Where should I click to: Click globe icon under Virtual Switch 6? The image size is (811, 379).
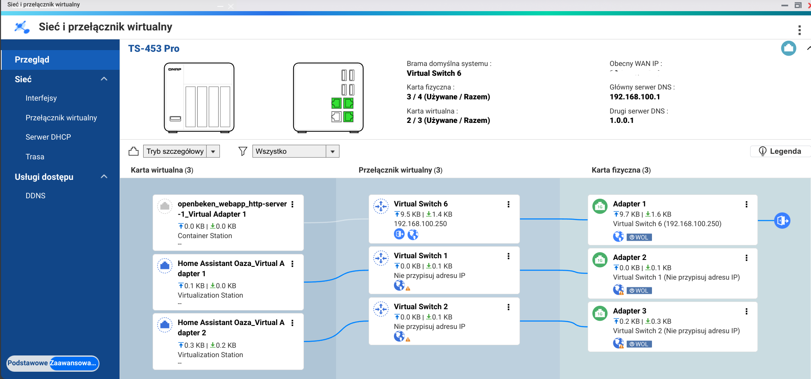click(413, 234)
